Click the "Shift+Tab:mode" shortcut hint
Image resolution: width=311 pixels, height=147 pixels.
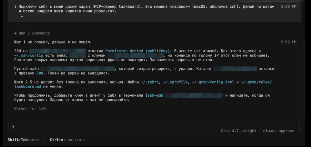pyautogui.click(x=23, y=140)
